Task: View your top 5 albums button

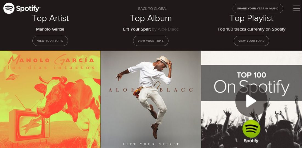Action: [x=151, y=41]
